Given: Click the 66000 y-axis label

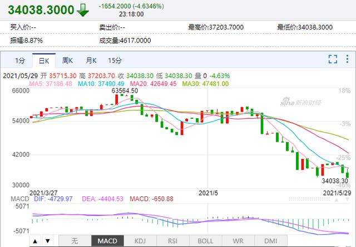Looking at the screenshot, I should pos(21,91).
